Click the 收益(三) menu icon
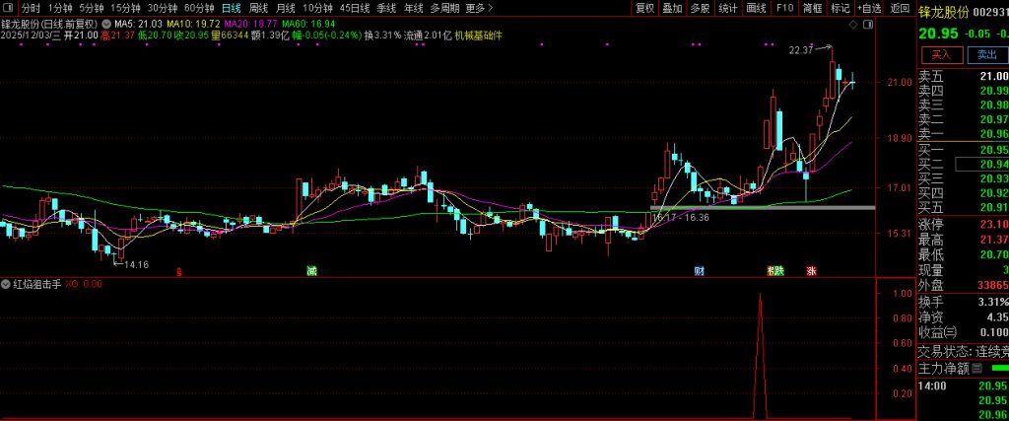The height and width of the screenshot is (421, 1009). [951, 332]
